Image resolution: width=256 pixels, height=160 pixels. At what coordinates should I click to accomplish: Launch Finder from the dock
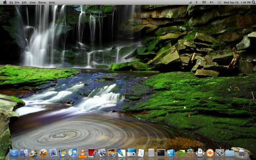[24, 153]
